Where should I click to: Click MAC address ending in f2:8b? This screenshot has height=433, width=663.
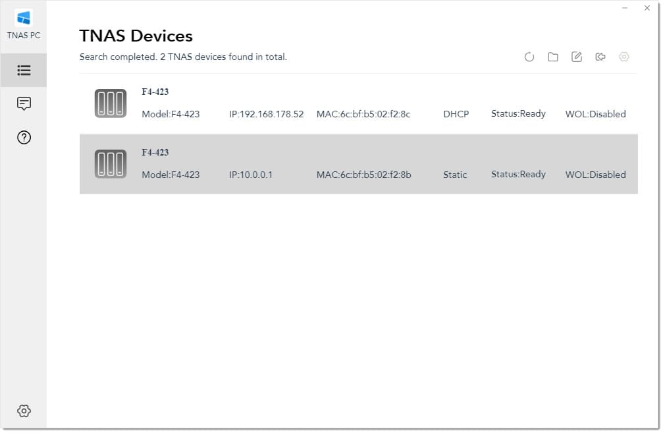[363, 175]
